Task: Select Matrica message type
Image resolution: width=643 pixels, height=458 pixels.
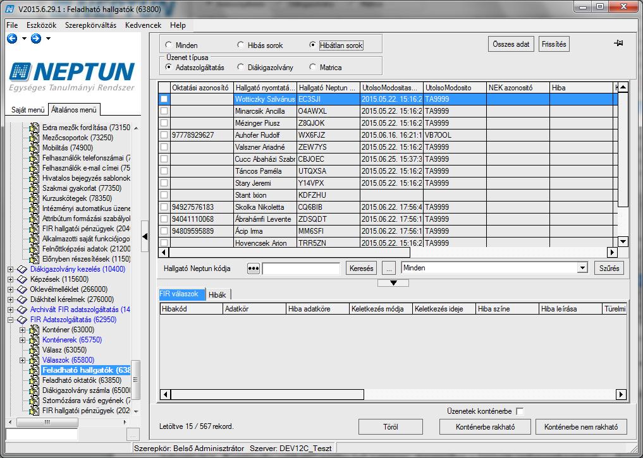Action: coord(312,67)
